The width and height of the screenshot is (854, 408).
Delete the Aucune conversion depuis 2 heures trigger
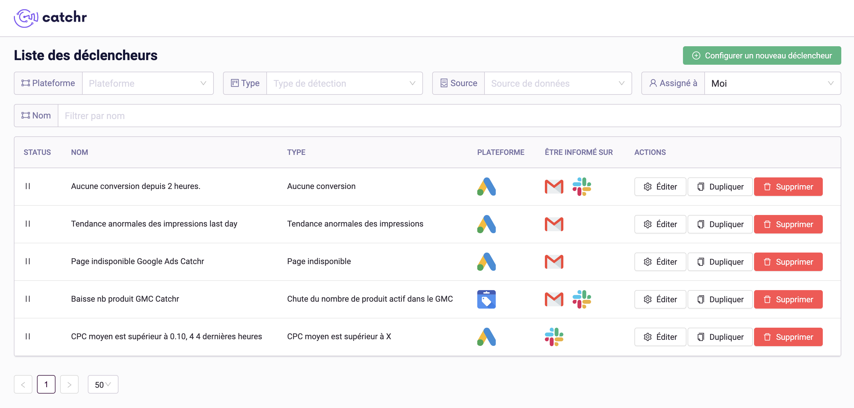[x=788, y=187]
